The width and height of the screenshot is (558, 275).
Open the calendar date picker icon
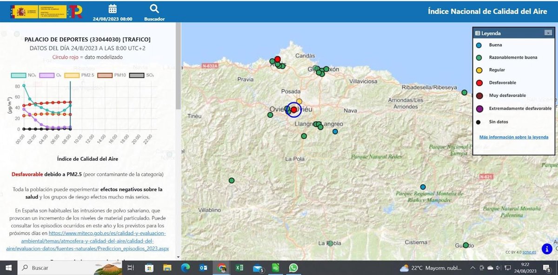(112, 9)
